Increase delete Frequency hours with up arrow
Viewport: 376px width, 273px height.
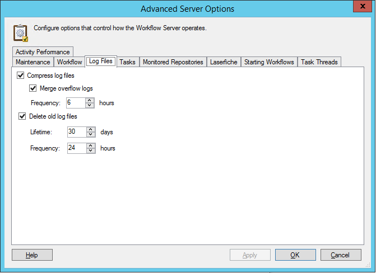pos(91,145)
